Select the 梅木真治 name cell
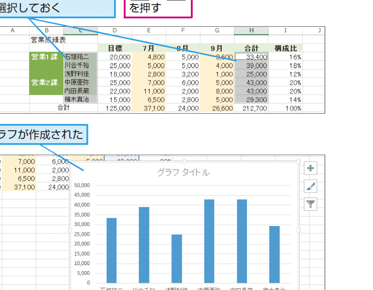This screenshot has width=373, height=290. pos(80,99)
